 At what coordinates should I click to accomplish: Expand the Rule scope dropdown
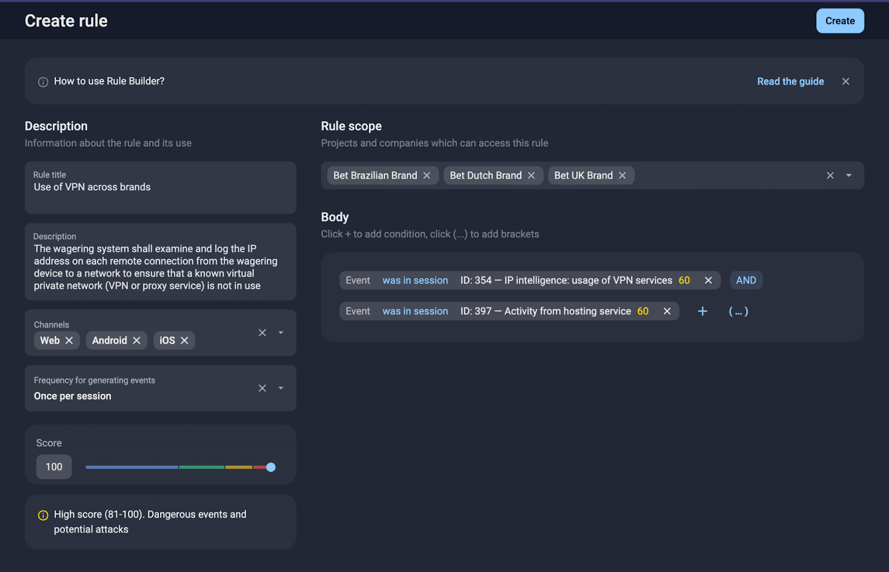pyautogui.click(x=849, y=175)
